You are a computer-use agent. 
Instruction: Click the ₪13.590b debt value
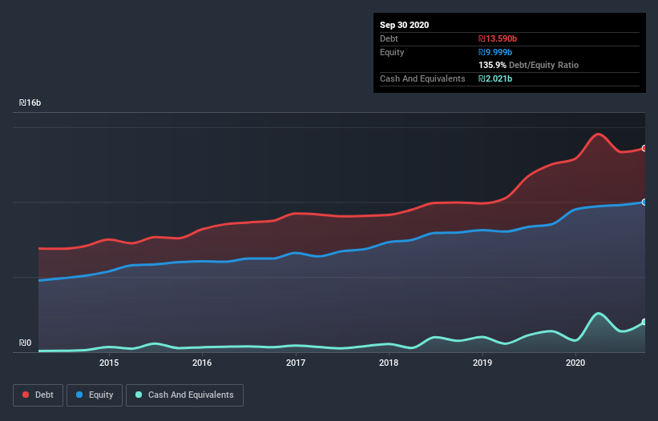498,38
